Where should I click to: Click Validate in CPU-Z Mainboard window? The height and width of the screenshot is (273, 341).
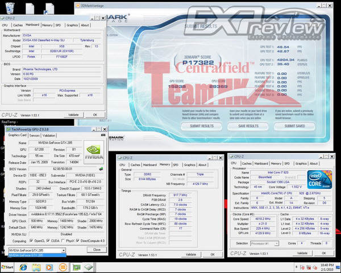click(73, 115)
